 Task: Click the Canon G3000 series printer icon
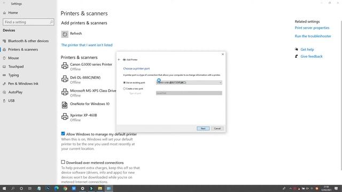(65, 66)
